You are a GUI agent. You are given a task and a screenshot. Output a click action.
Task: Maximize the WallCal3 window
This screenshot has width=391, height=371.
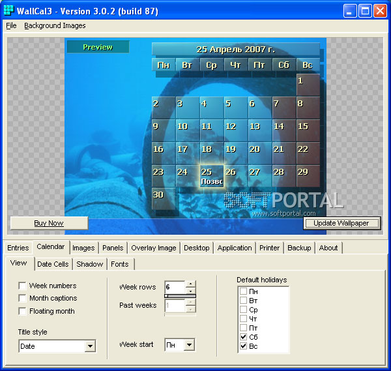click(x=365, y=11)
